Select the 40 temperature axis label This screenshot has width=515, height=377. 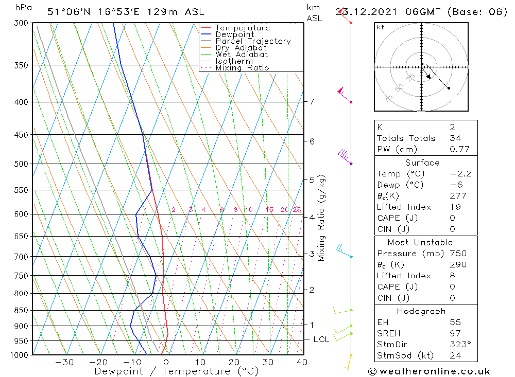coord(301,362)
